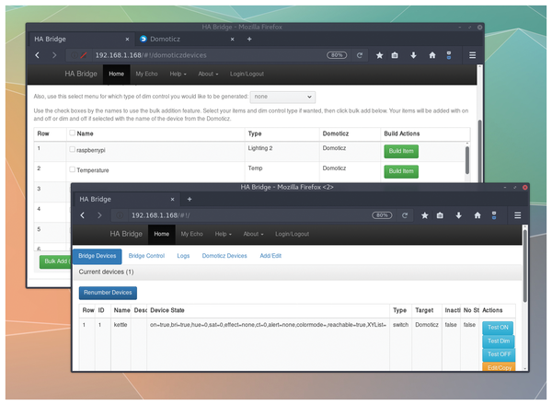Close the Domoticz tab
552x405 pixels.
[233, 39]
